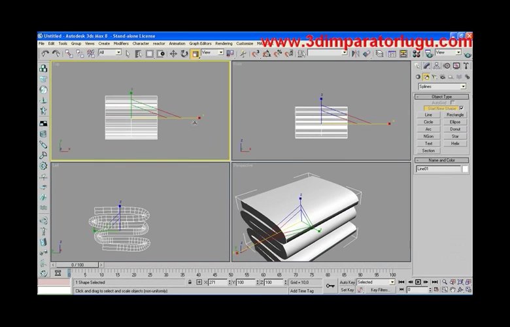Click the Circle shape button
The image size is (510, 327).
click(428, 122)
